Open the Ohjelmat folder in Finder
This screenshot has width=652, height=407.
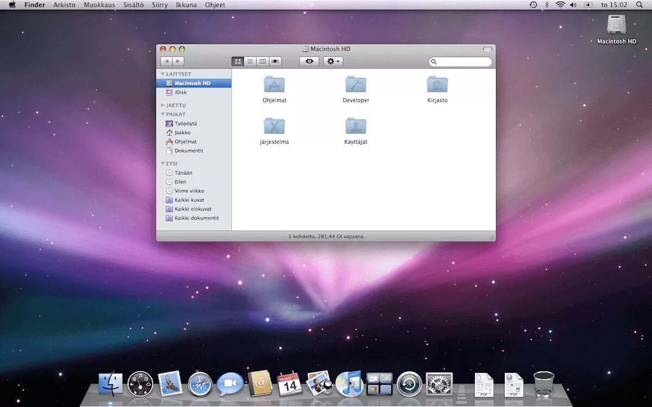coord(274,85)
